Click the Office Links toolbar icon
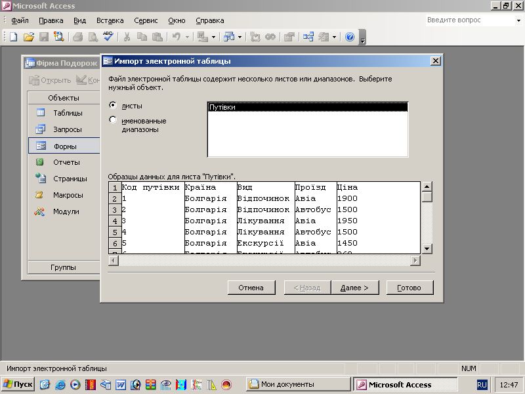 pos(203,37)
